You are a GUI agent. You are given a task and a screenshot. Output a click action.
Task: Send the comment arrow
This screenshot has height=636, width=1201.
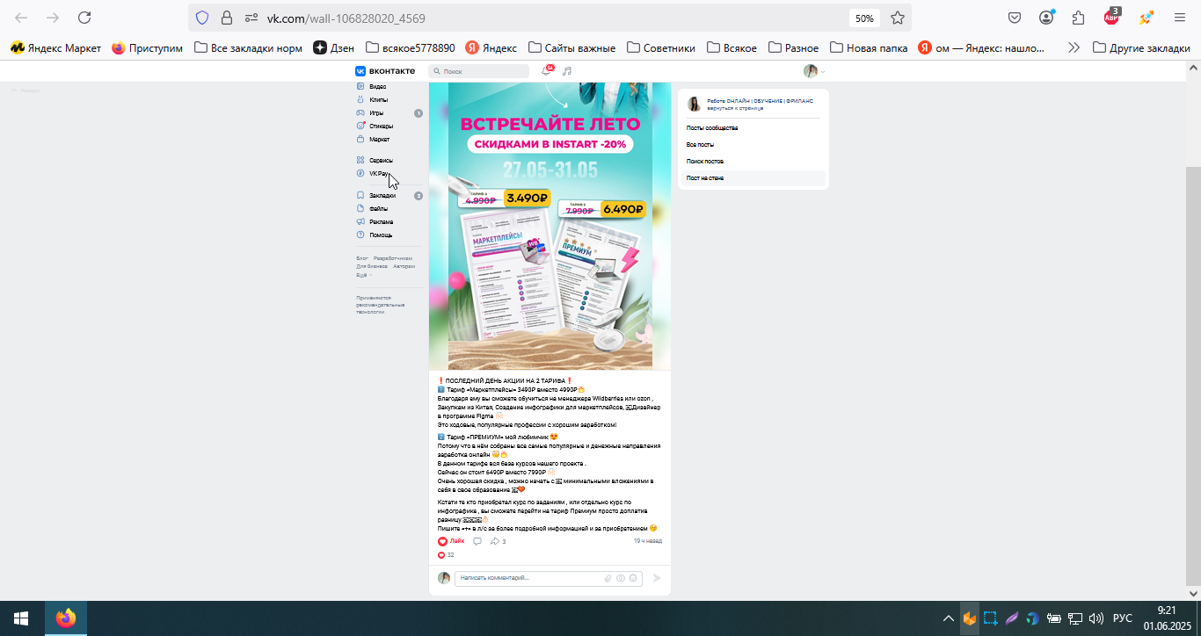coord(657,578)
